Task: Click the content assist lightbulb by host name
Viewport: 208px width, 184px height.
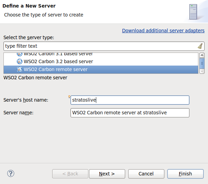Action: 69,96
